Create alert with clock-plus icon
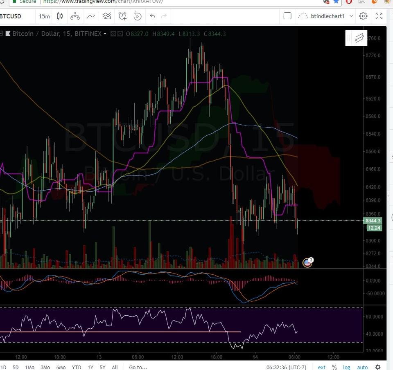The width and height of the screenshot is (393, 370). [122, 16]
